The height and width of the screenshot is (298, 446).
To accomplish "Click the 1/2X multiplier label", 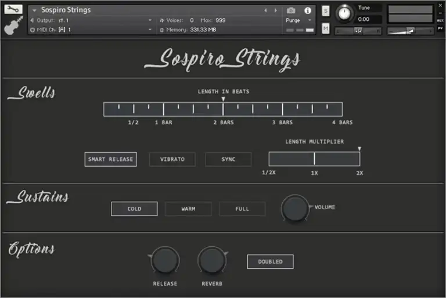I will (x=269, y=173).
